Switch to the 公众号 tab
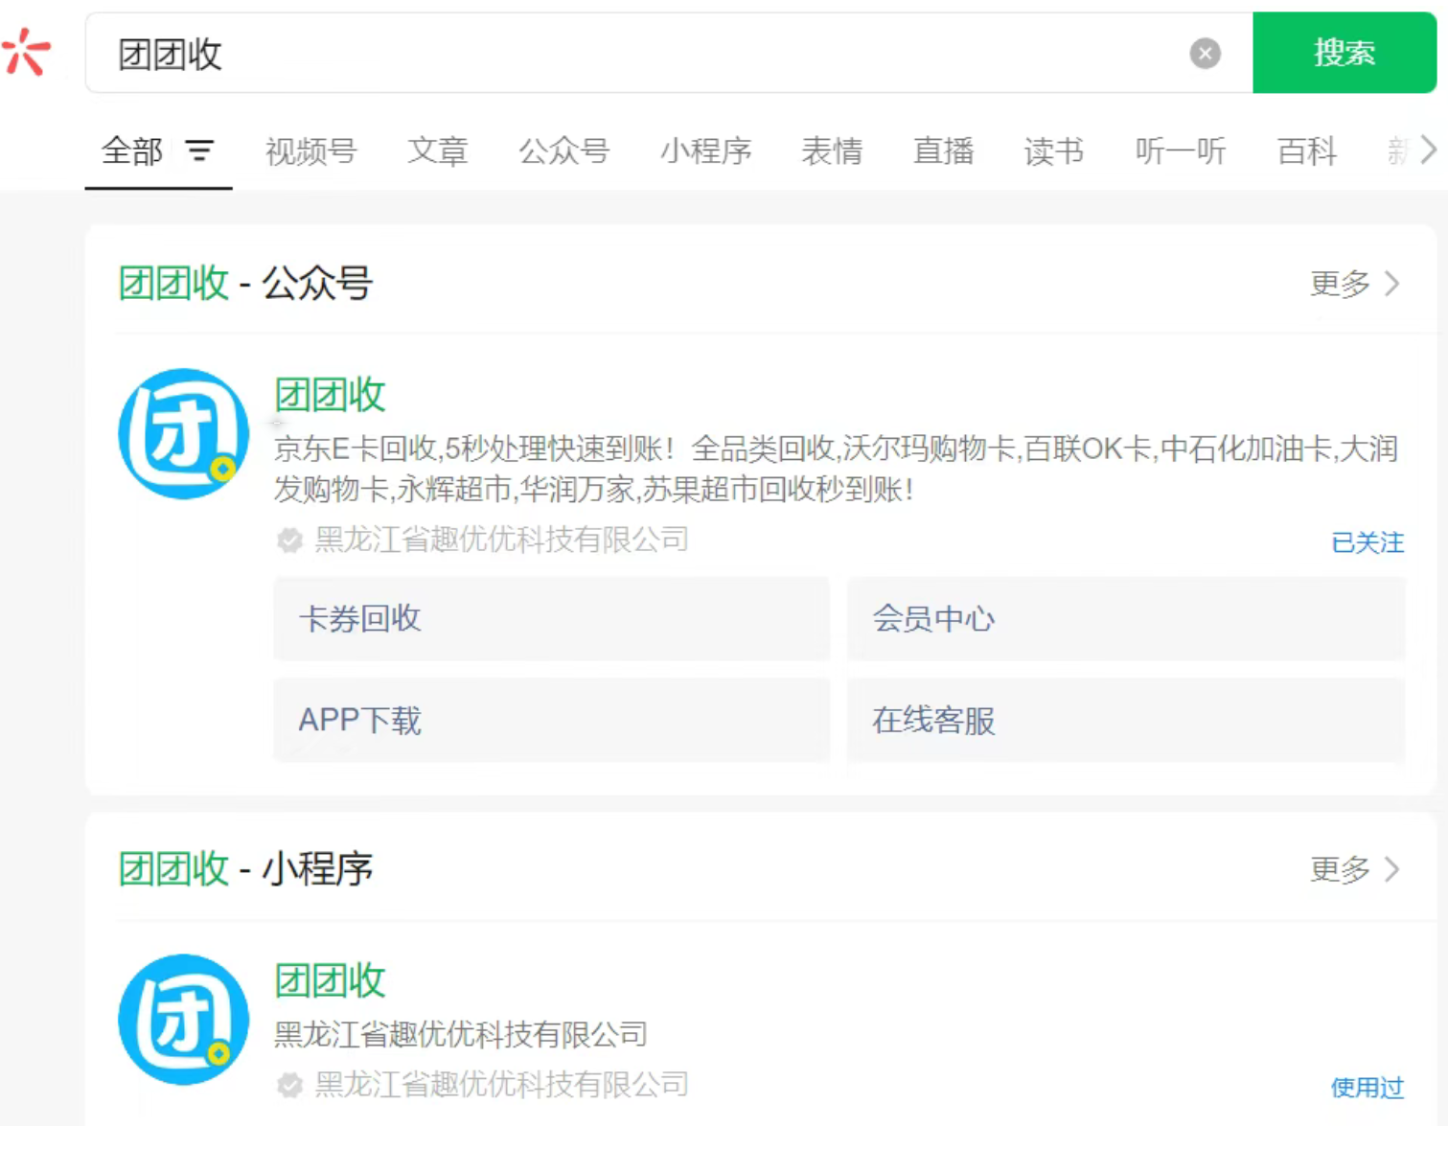The height and width of the screenshot is (1173, 1448). click(x=563, y=151)
